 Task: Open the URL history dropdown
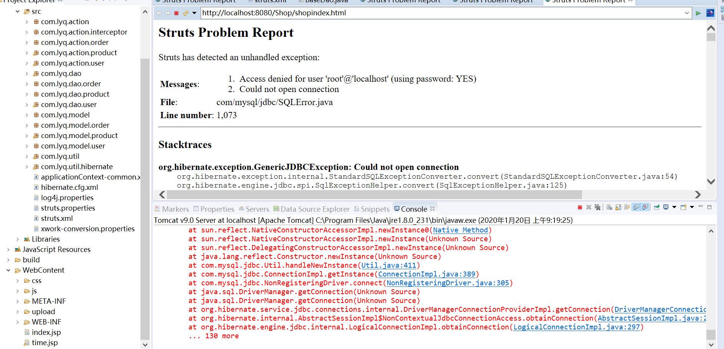[x=687, y=13]
